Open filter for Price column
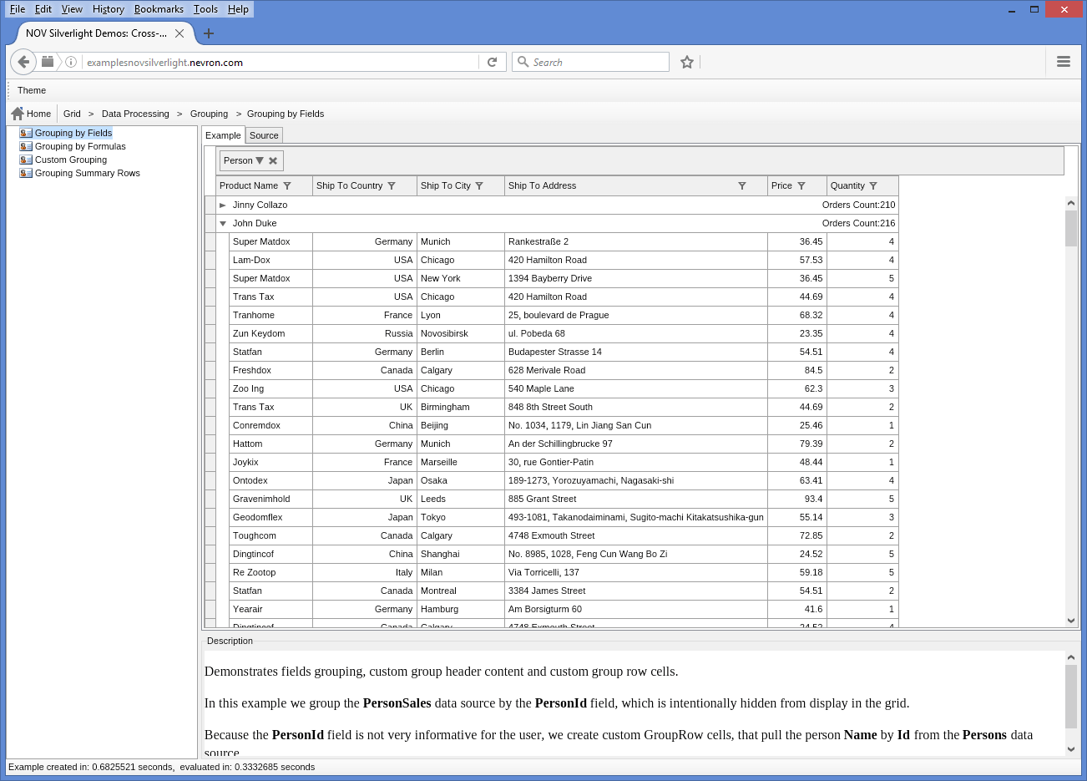The height and width of the screenshot is (781, 1087). pos(801,185)
